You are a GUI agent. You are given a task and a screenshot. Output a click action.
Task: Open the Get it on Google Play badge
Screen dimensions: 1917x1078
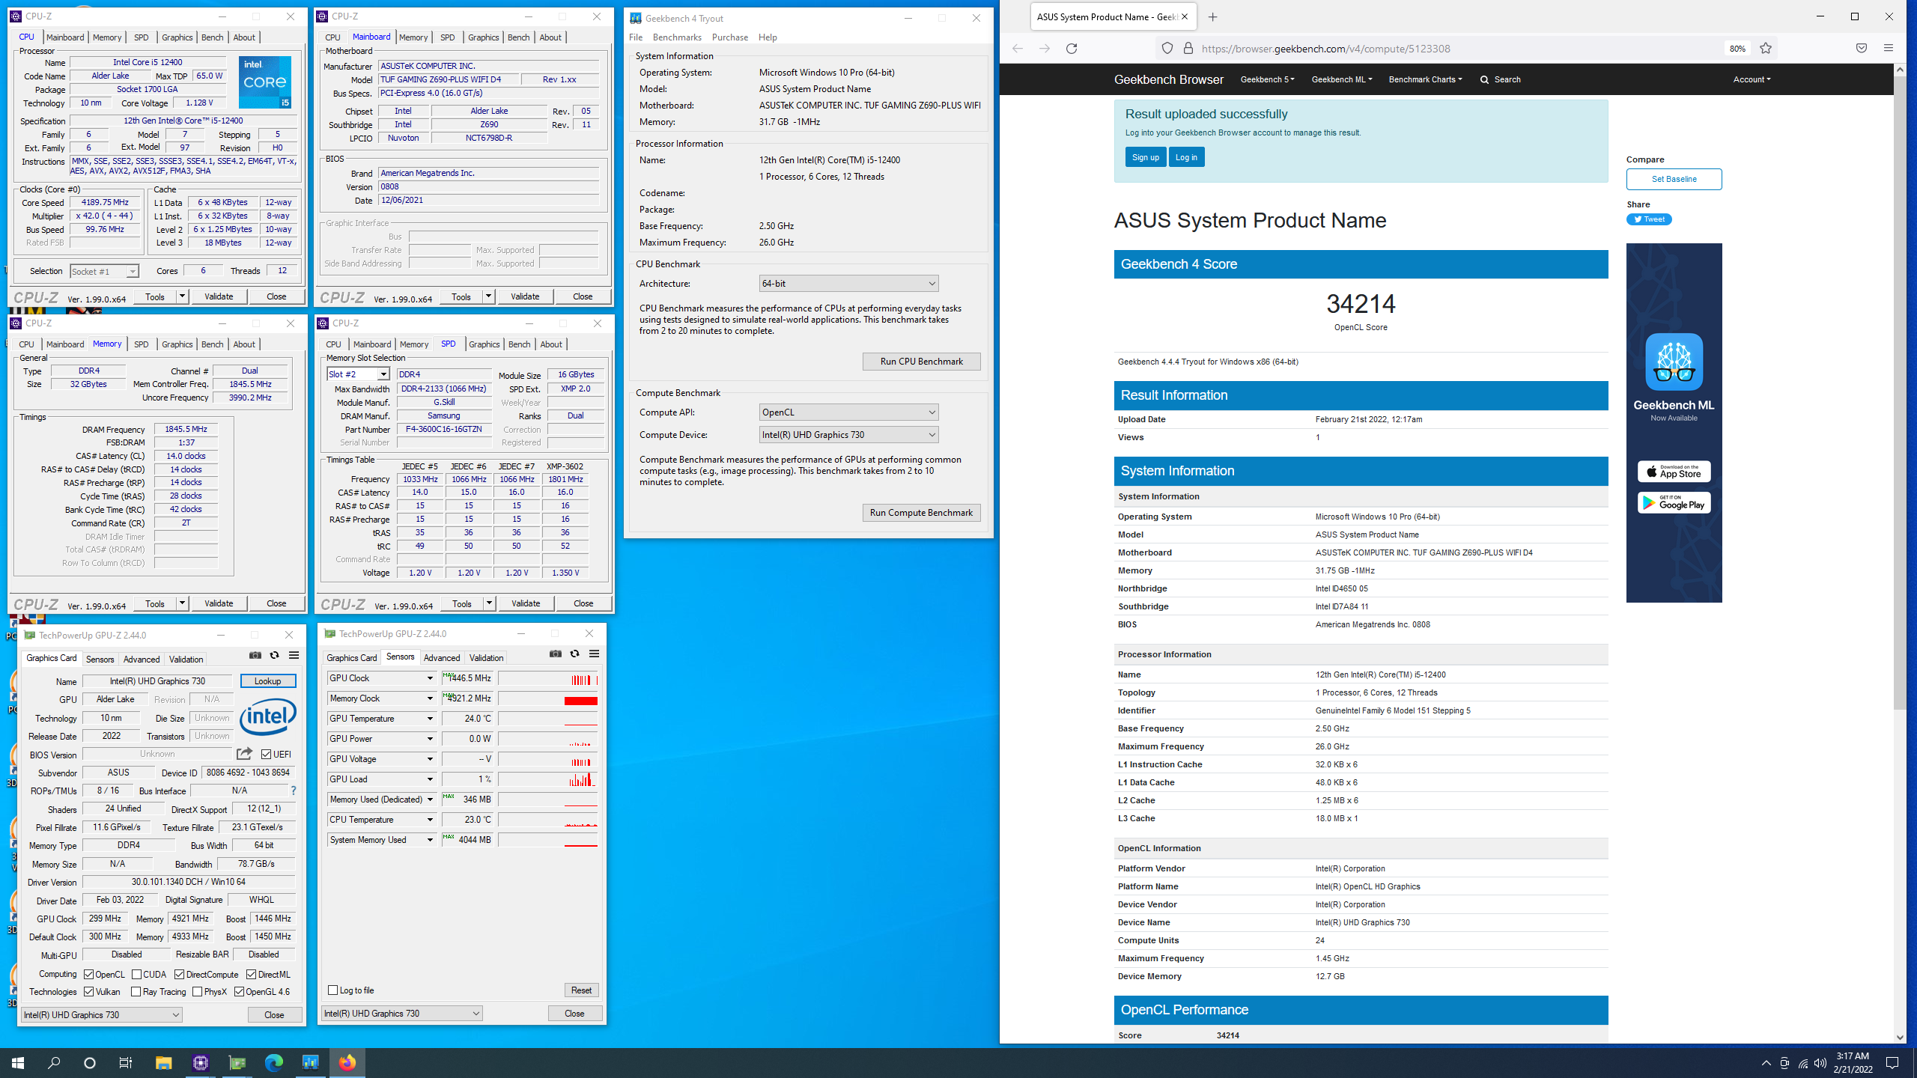pyautogui.click(x=1674, y=502)
